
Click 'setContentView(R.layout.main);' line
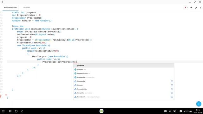(36, 35)
